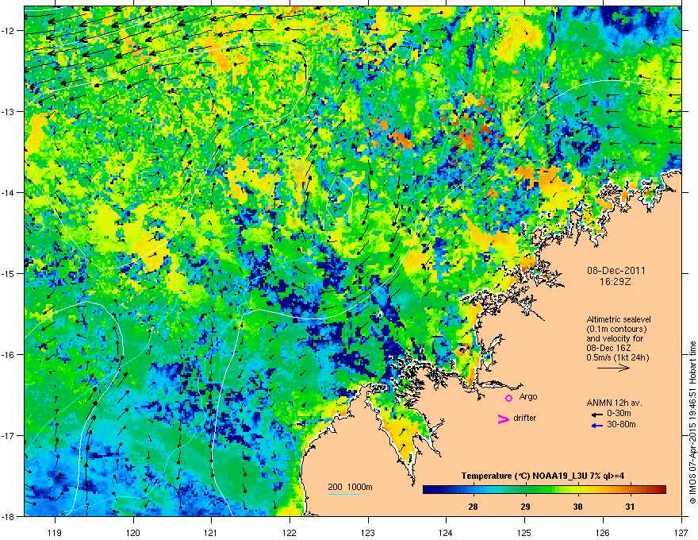Click longitude label 120 on bottom axis
The image size is (698, 540).
point(133,532)
